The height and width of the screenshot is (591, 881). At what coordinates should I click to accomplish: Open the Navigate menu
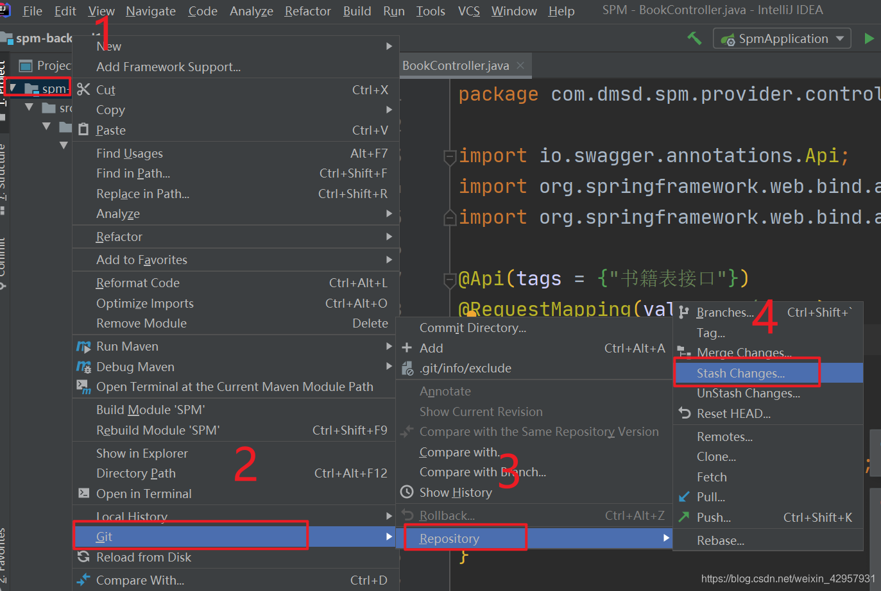(x=151, y=11)
